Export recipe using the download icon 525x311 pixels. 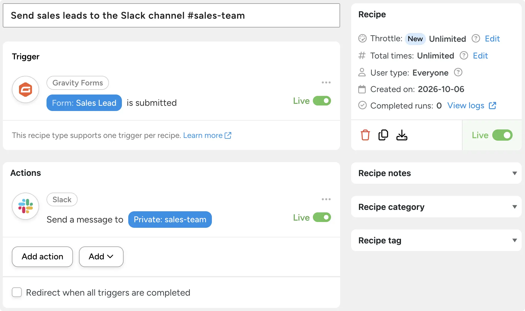(x=402, y=135)
